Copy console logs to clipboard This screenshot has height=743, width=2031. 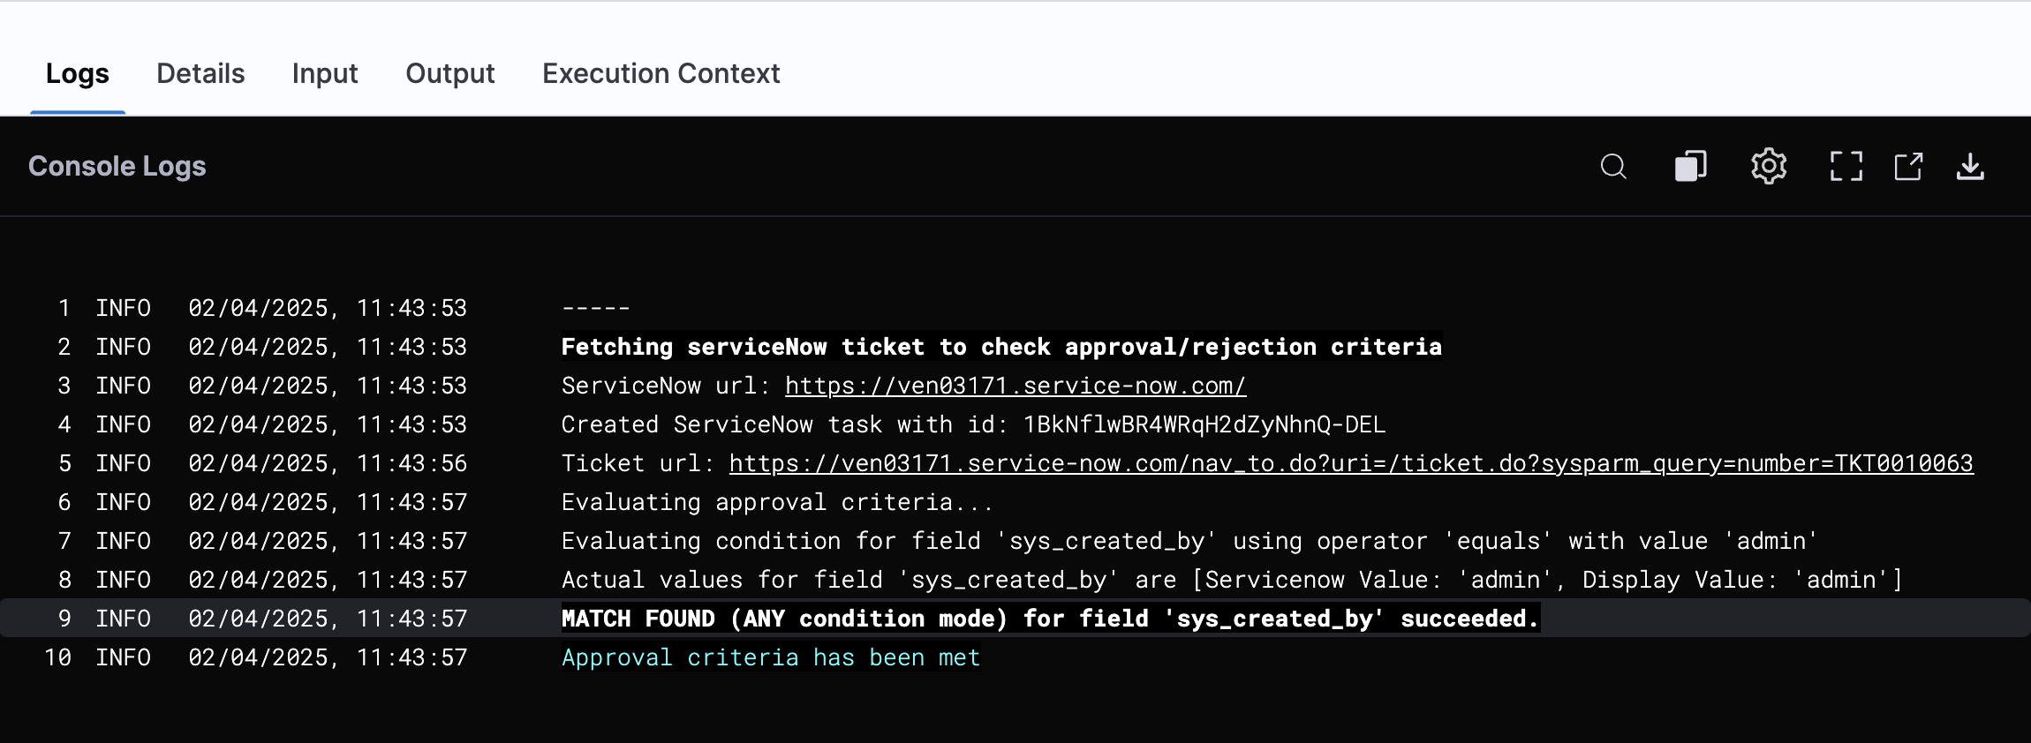pos(1690,166)
